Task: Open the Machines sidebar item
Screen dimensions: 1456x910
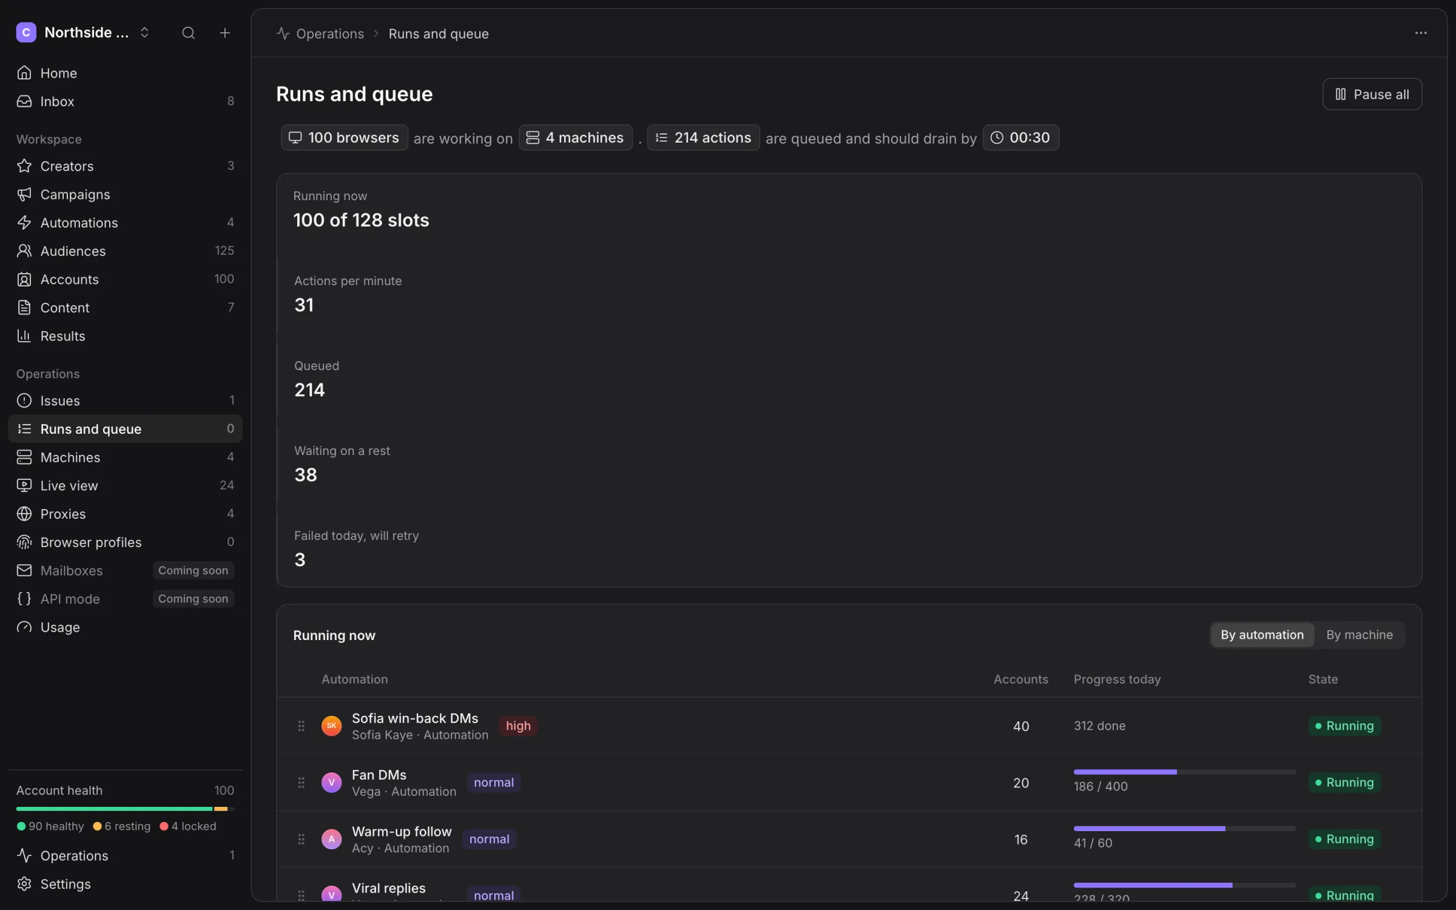Action: 125,457
